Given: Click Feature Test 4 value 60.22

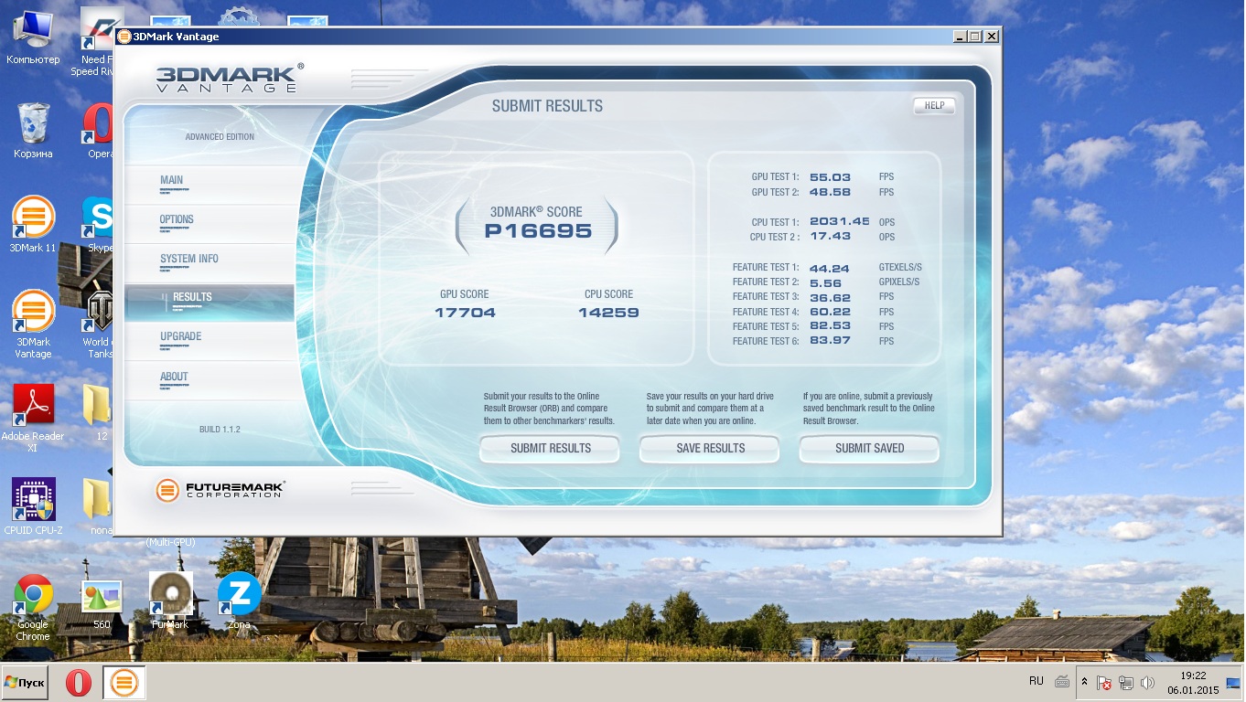Looking at the screenshot, I should click(x=830, y=312).
